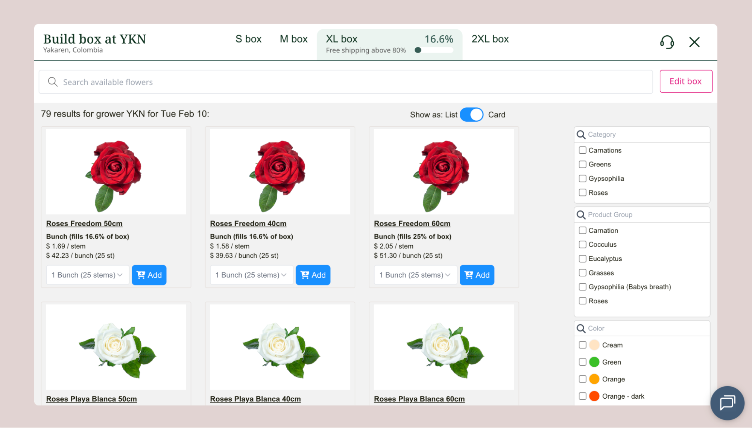The height and width of the screenshot is (428, 752).
Task: Open the Roses Playa Blanca 40cm product link
Action: (x=255, y=399)
